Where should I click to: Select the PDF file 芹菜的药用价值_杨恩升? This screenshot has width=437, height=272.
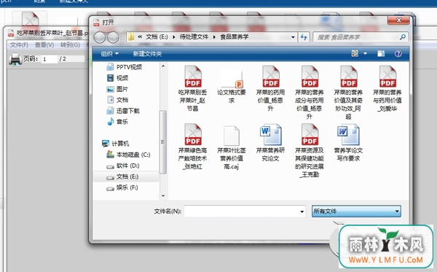click(271, 88)
